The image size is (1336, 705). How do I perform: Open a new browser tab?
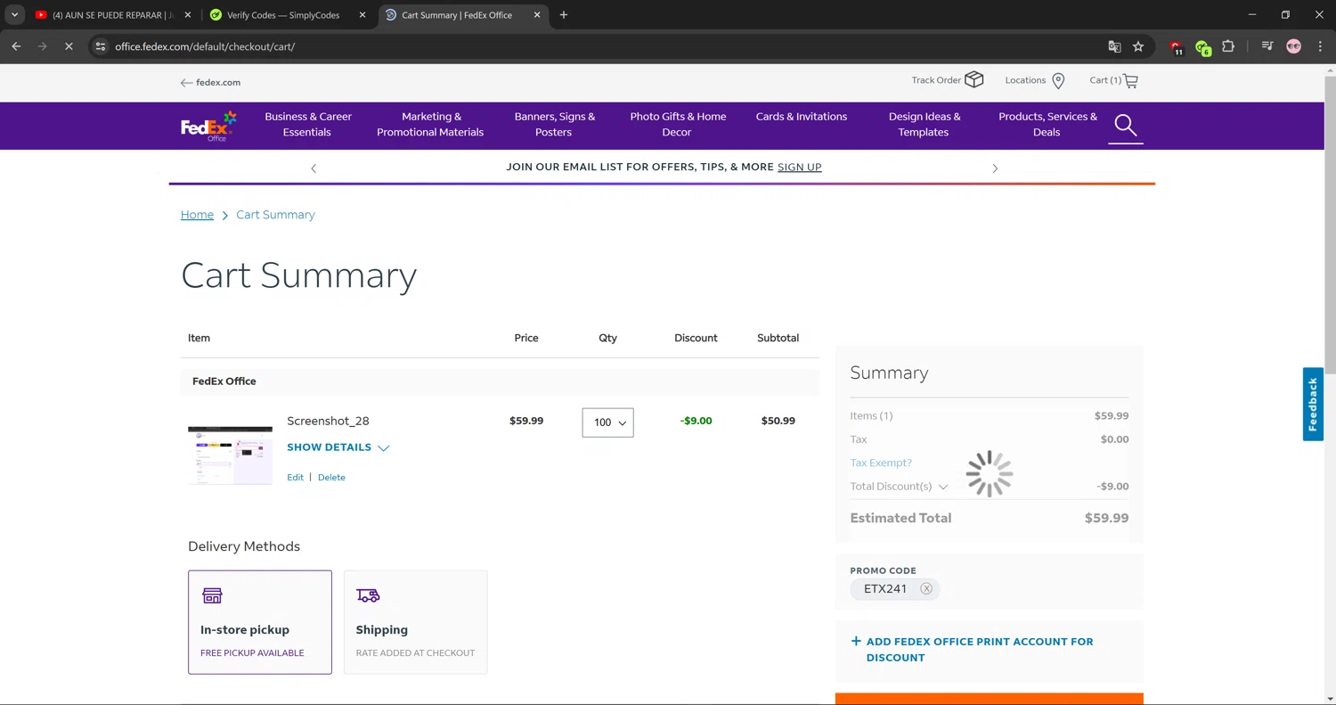coord(564,15)
